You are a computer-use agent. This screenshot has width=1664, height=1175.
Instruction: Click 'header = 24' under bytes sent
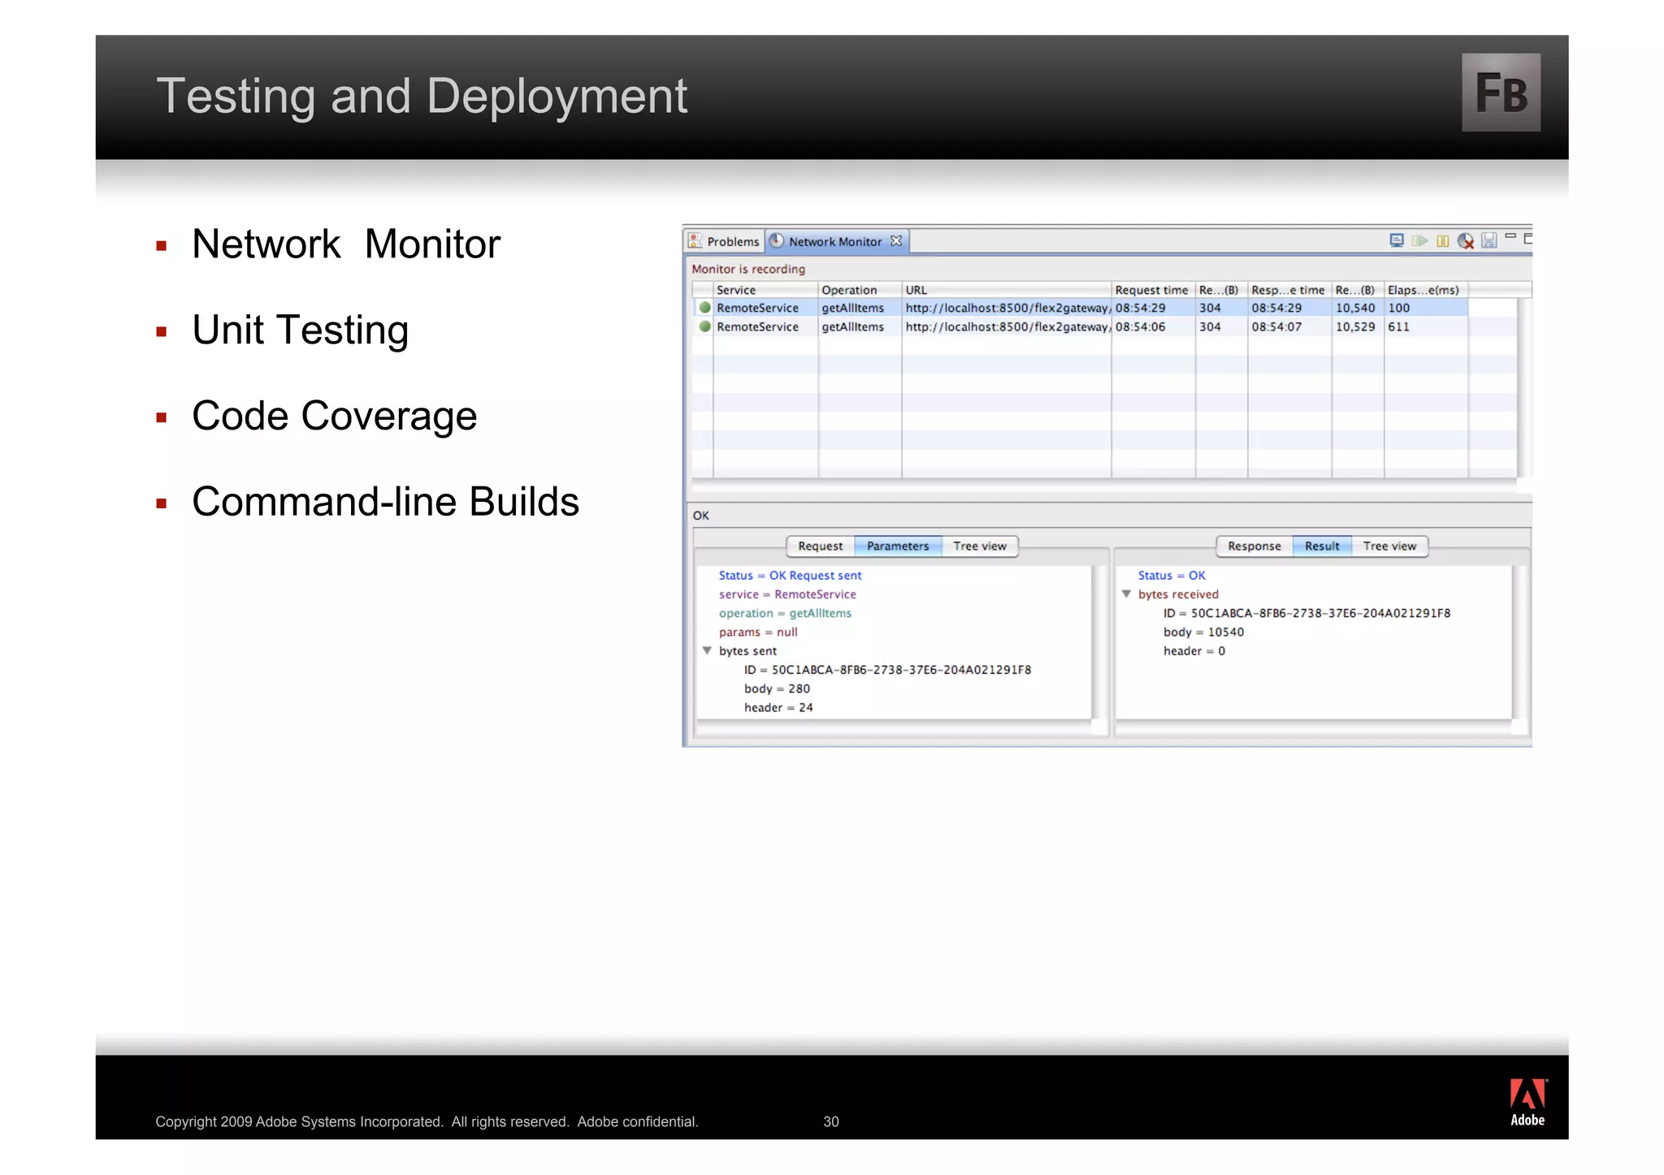point(778,707)
